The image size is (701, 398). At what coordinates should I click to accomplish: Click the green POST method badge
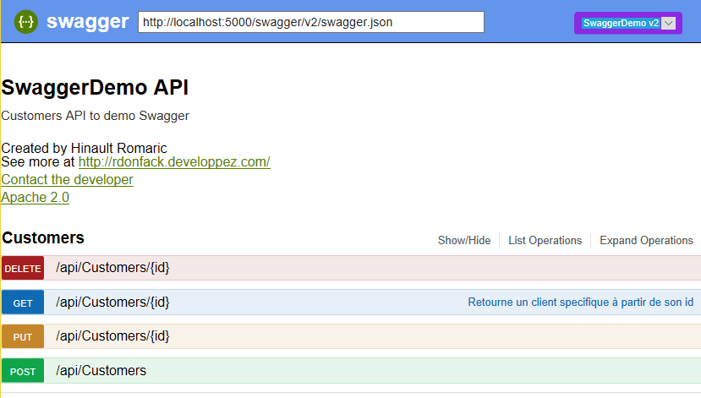[23, 371]
